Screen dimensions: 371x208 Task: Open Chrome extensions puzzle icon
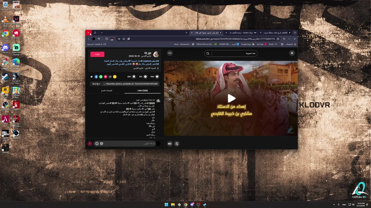point(107,39)
